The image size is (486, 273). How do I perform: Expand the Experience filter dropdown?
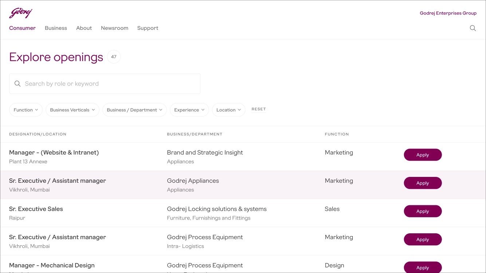pyautogui.click(x=189, y=110)
